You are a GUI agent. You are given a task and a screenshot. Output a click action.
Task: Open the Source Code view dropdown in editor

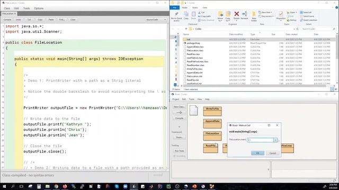pyautogui.click(x=156, y=20)
